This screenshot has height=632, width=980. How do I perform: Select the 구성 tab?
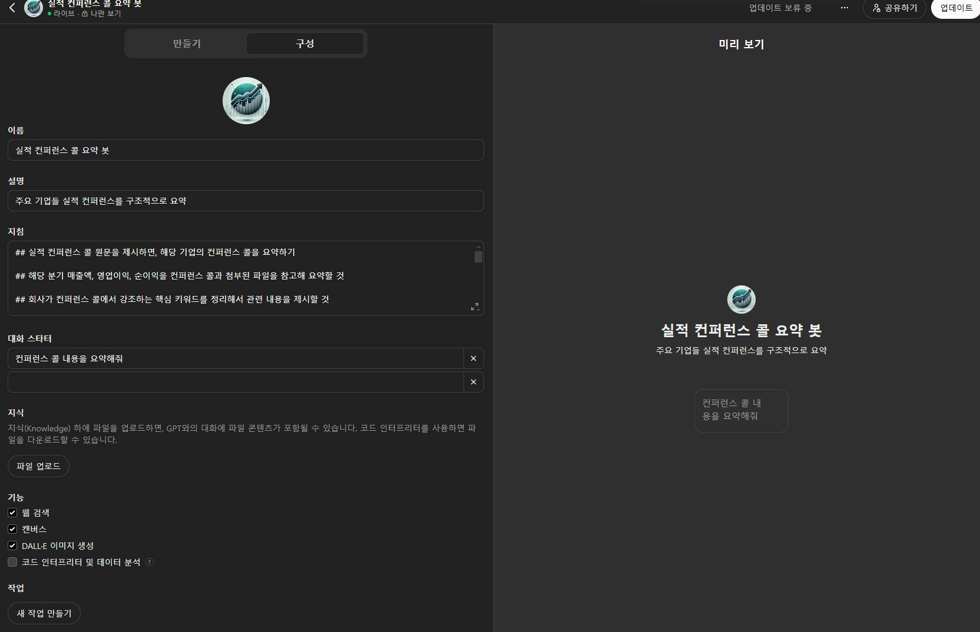click(x=304, y=44)
